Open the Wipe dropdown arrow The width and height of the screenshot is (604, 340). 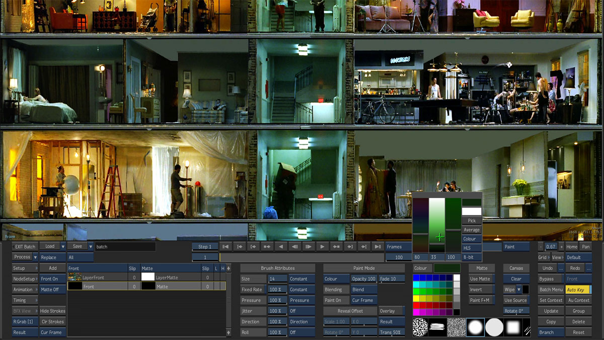518,290
